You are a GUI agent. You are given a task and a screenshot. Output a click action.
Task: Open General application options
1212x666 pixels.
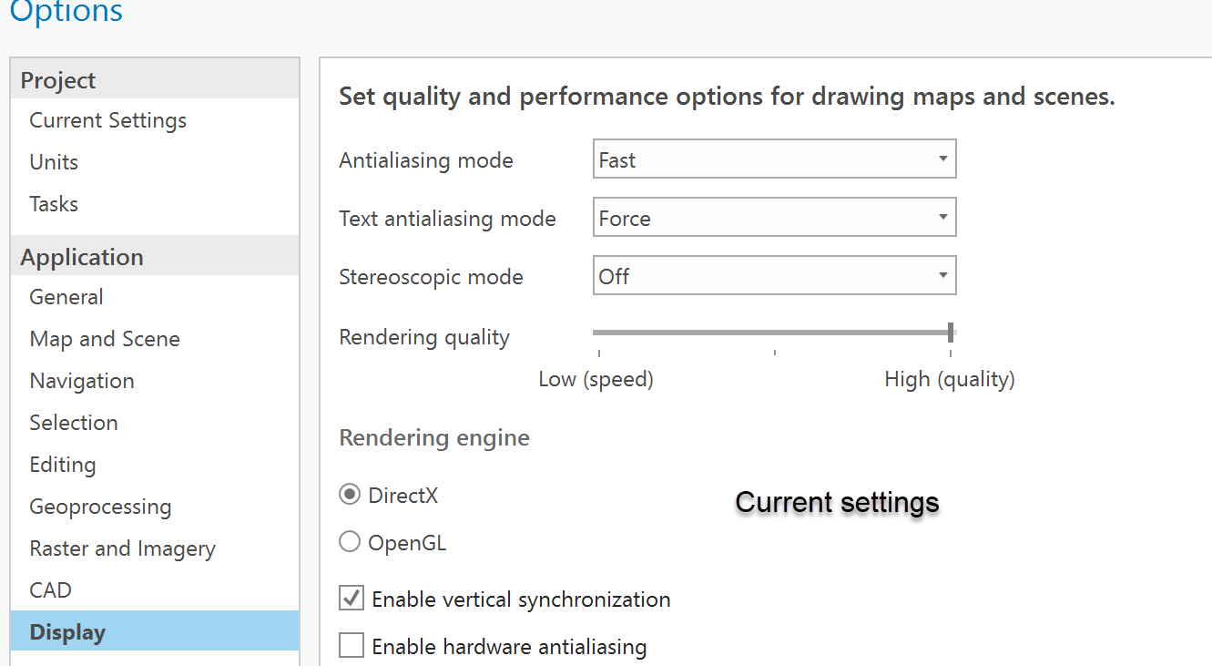click(x=66, y=297)
